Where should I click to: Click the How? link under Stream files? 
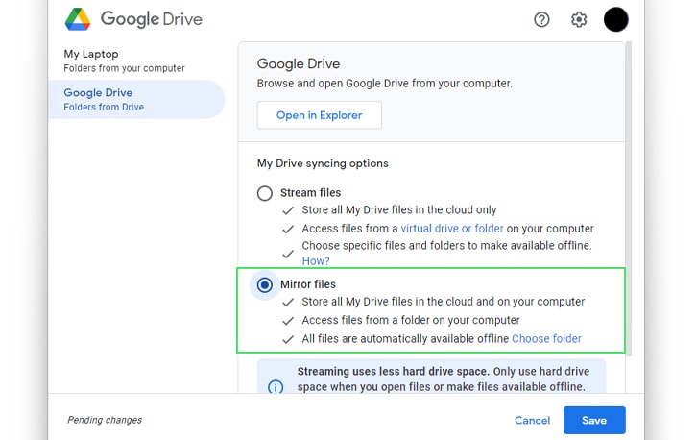point(316,261)
